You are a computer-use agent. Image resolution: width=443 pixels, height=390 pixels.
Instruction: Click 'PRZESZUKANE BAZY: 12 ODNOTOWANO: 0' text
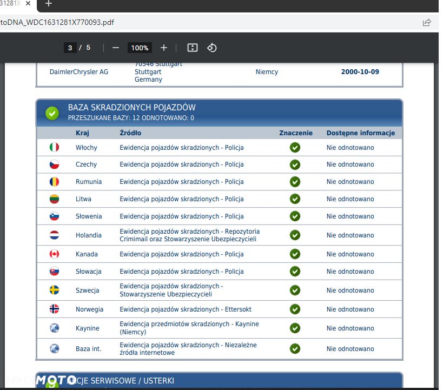click(x=131, y=118)
